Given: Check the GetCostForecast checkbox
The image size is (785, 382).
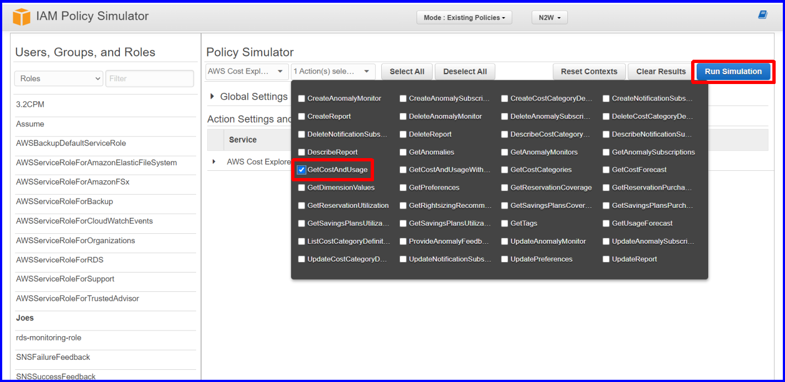Looking at the screenshot, I should (606, 170).
